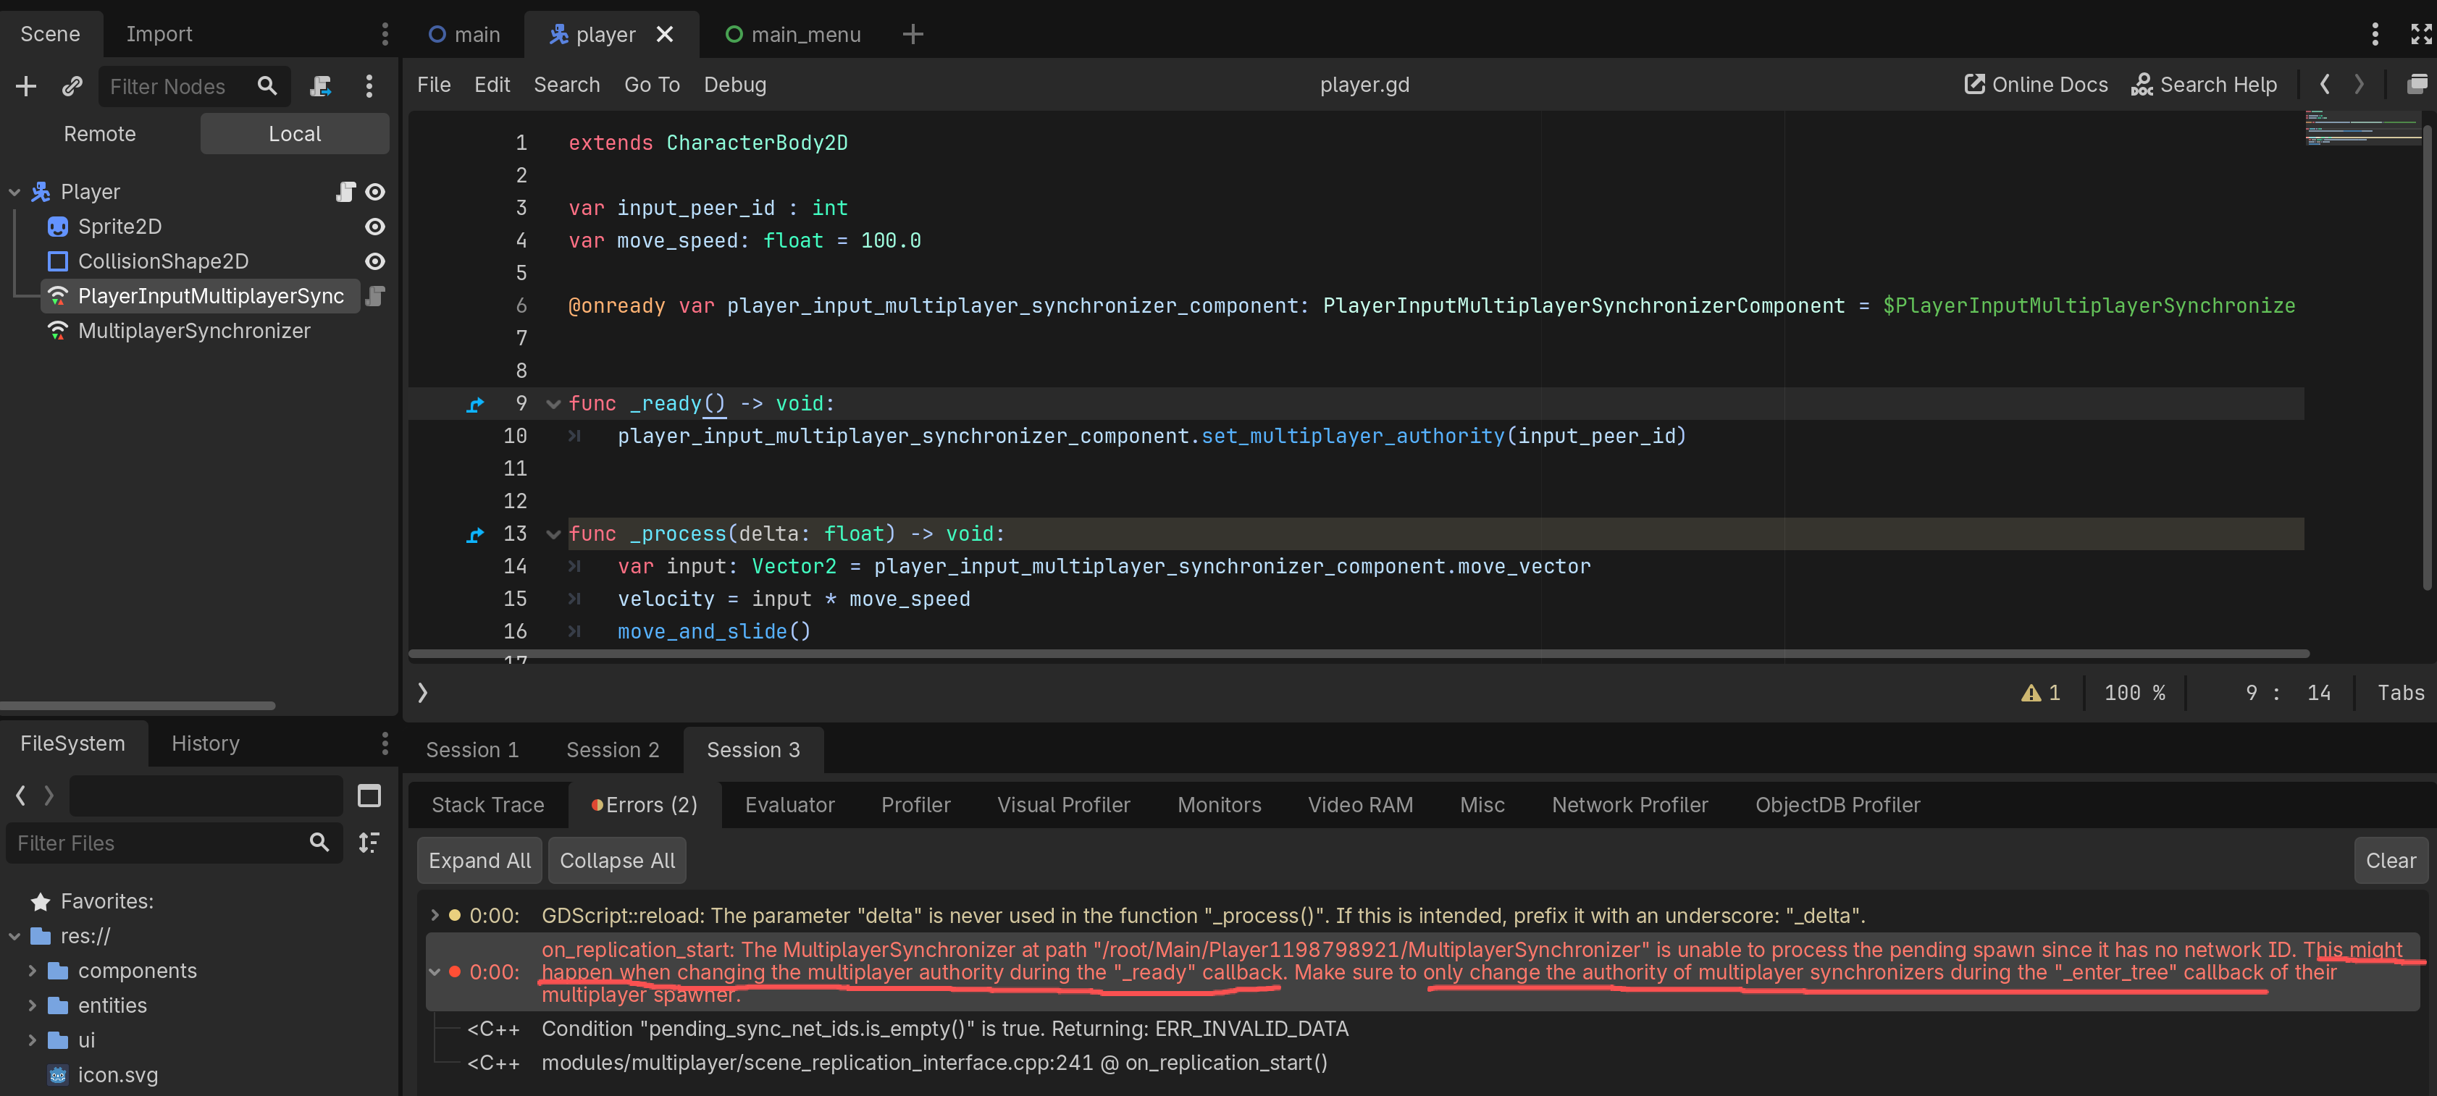
Task: Hide the CollisionShape2D node
Action: (x=374, y=261)
